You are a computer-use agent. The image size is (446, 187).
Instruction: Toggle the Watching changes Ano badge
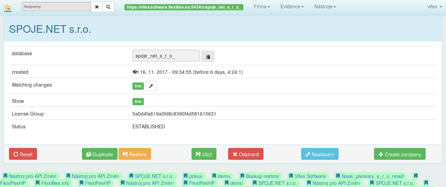tap(138, 86)
